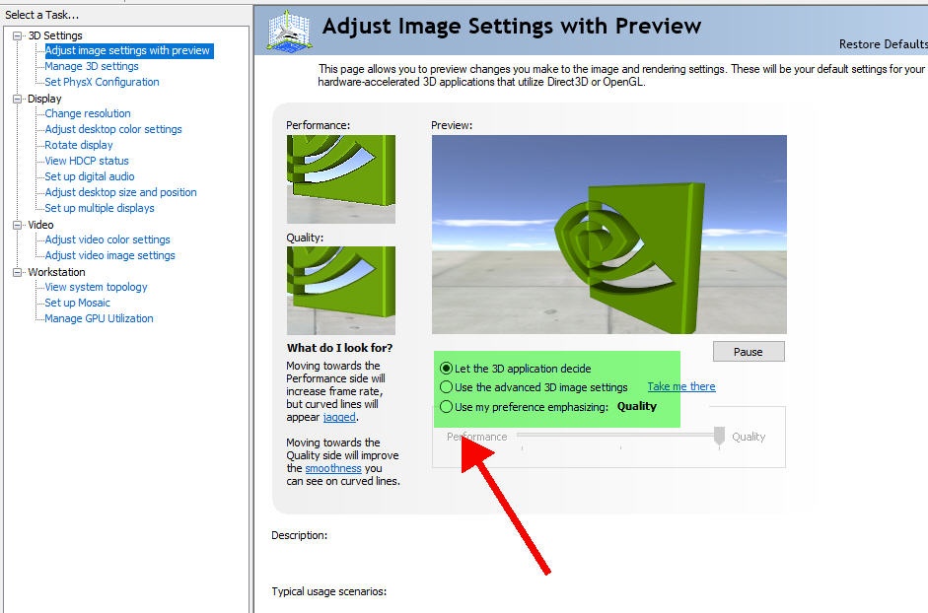Image resolution: width=928 pixels, height=613 pixels.
Task: Collapse the Workstation tree node
Action: [17, 272]
